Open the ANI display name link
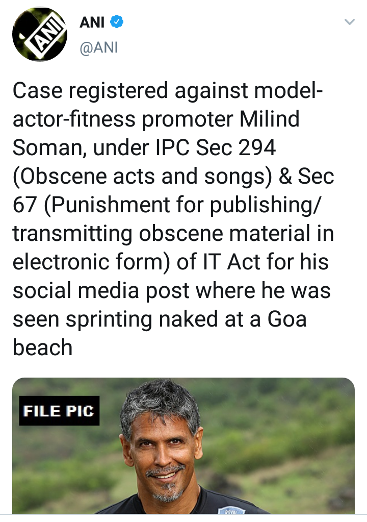367x522 pixels. pyautogui.click(x=92, y=22)
